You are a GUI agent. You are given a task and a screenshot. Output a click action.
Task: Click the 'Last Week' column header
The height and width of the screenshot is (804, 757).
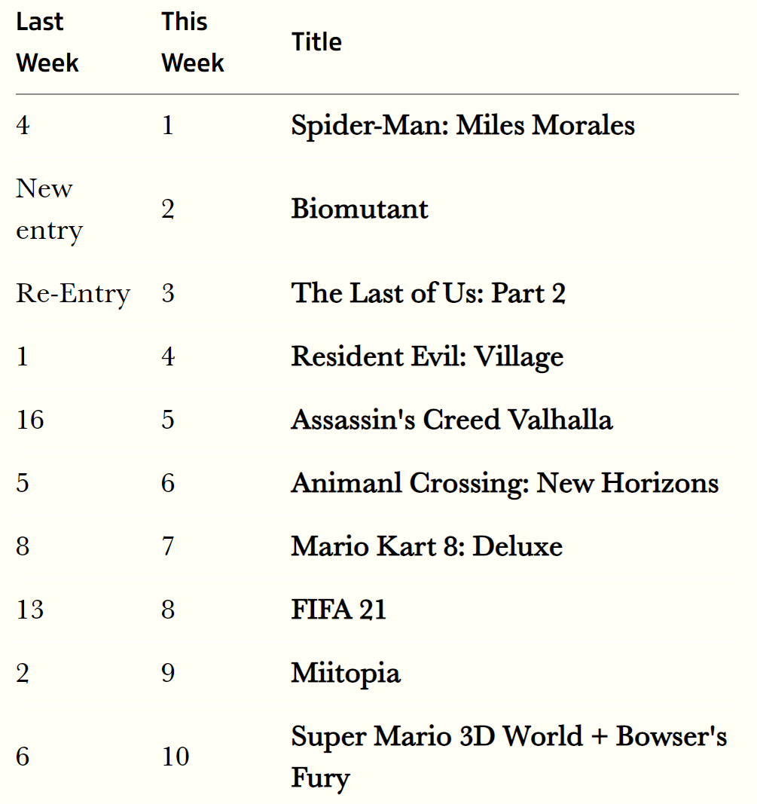47,42
